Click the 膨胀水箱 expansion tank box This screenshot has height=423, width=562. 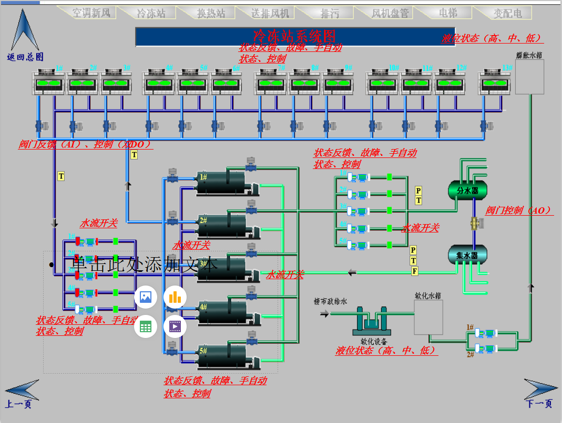[529, 77]
